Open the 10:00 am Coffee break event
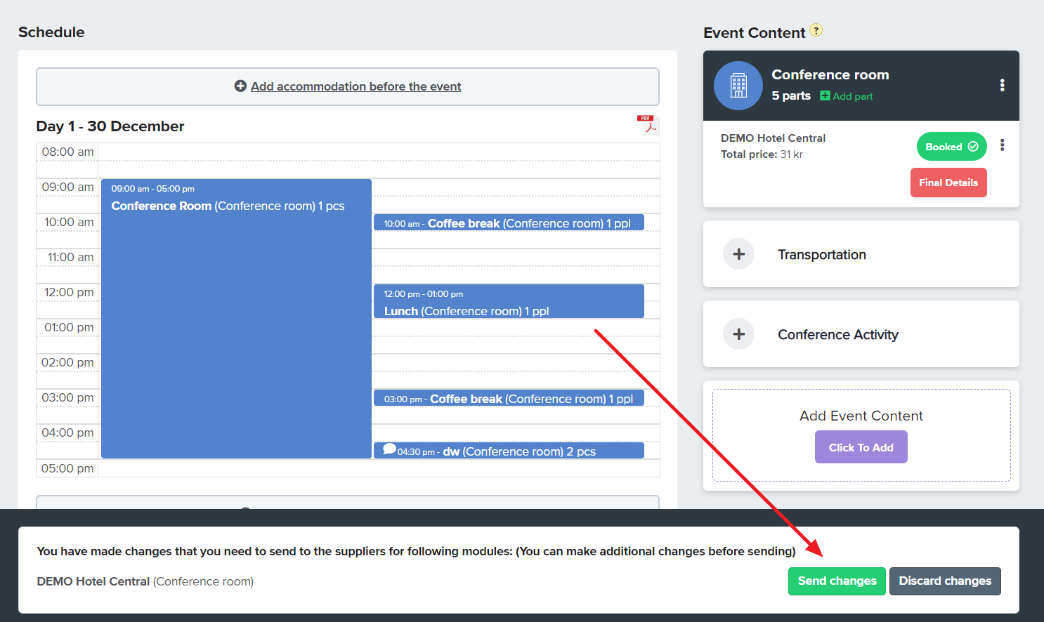This screenshot has width=1044, height=622. click(x=509, y=223)
